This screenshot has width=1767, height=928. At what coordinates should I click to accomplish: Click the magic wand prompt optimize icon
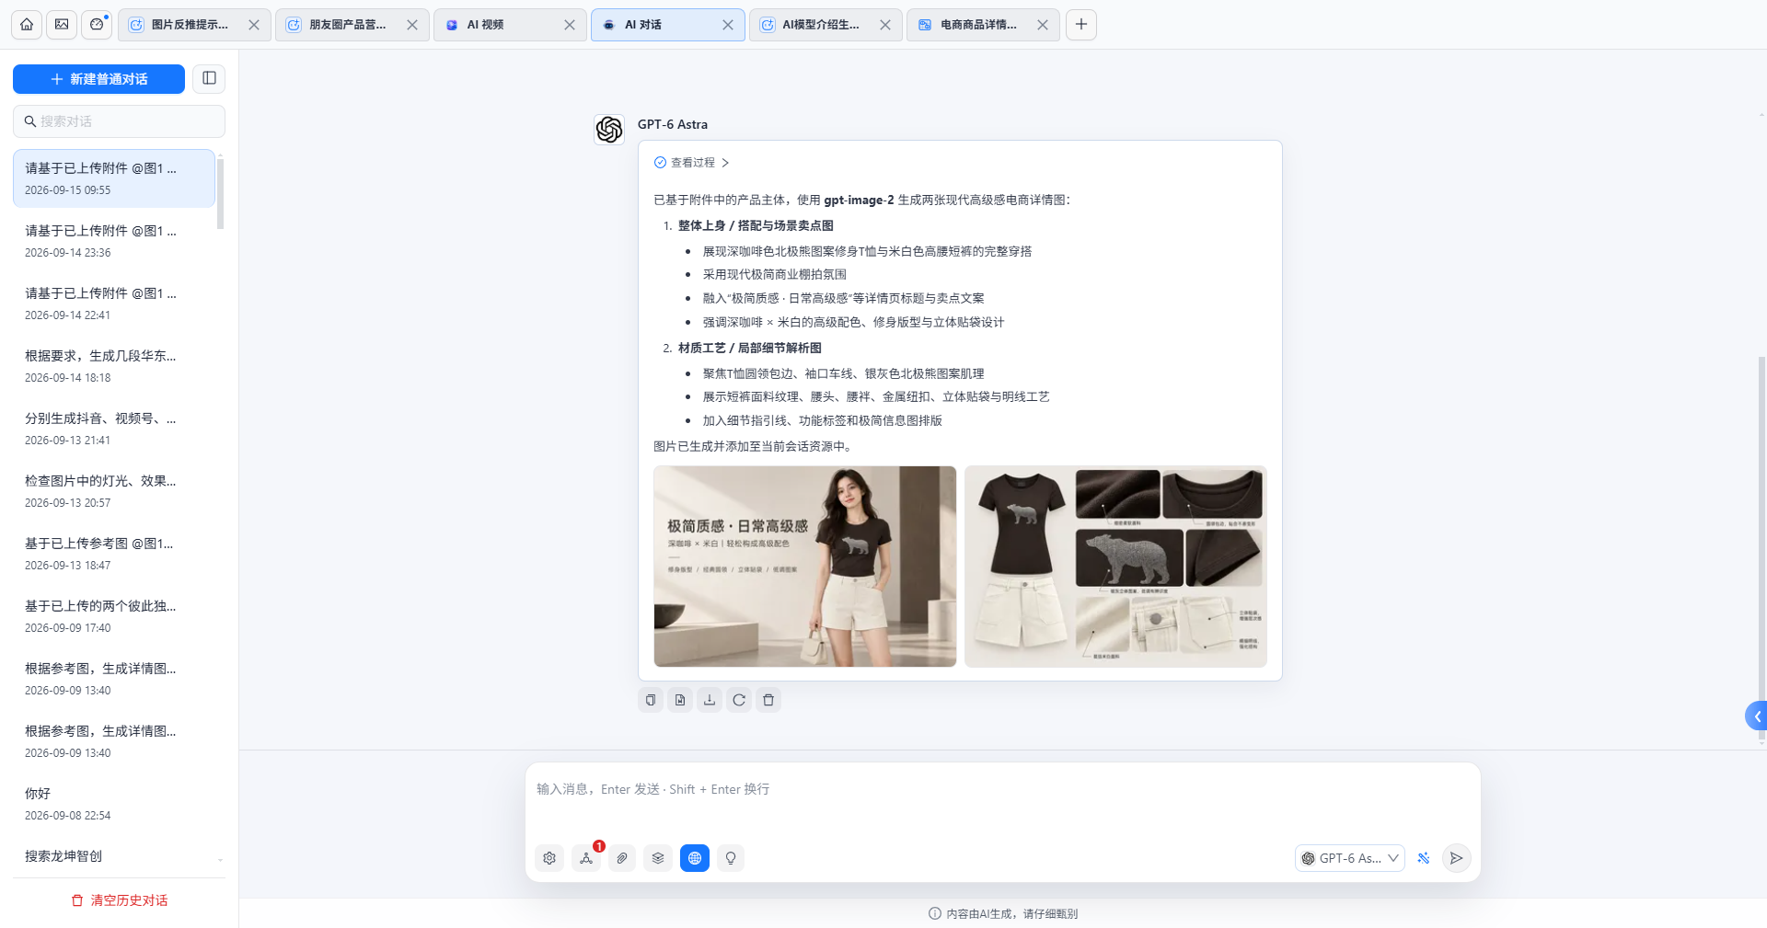(x=1424, y=858)
